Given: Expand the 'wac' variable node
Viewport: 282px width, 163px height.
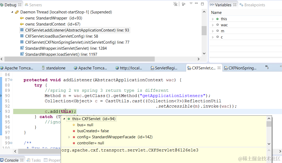Looking at the screenshot, I should click(x=213, y=25).
